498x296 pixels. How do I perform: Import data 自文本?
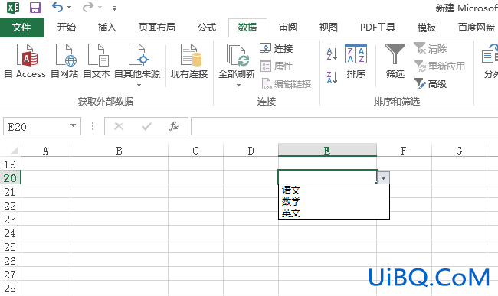tap(97, 61)
